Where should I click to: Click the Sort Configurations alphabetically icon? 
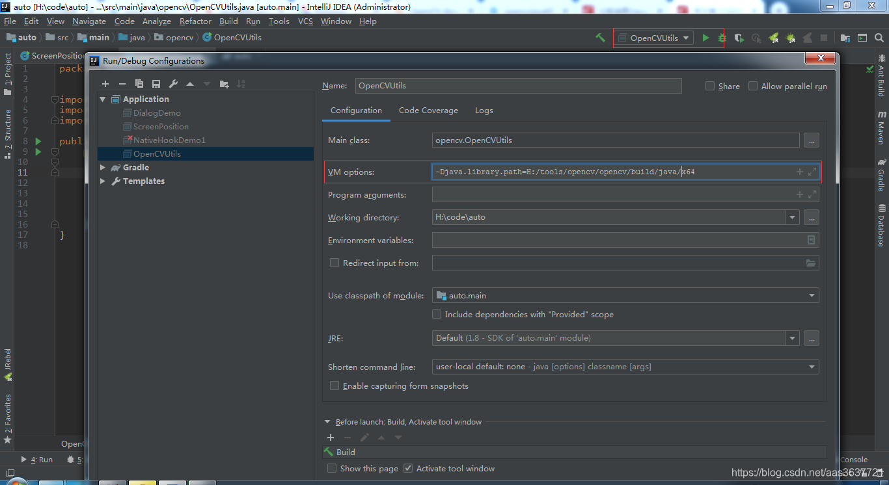[241, 84]
